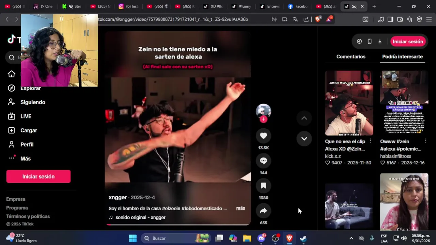Click the browser translate page icon
The height and width of the screenshot is (245, 436).
pyautogui.click(x=295, y=19)
